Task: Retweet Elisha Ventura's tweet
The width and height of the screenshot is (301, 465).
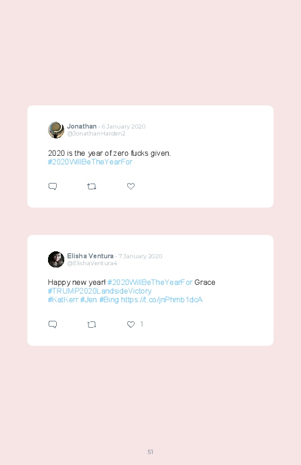Action: point(91,324)
